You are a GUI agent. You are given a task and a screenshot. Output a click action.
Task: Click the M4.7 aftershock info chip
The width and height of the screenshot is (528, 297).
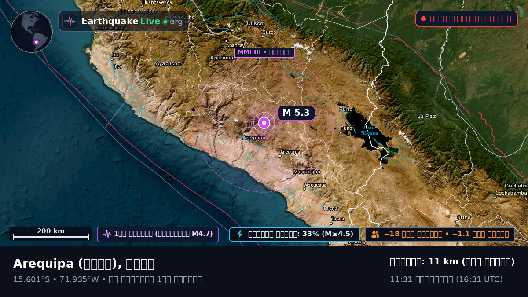point(158,234)
